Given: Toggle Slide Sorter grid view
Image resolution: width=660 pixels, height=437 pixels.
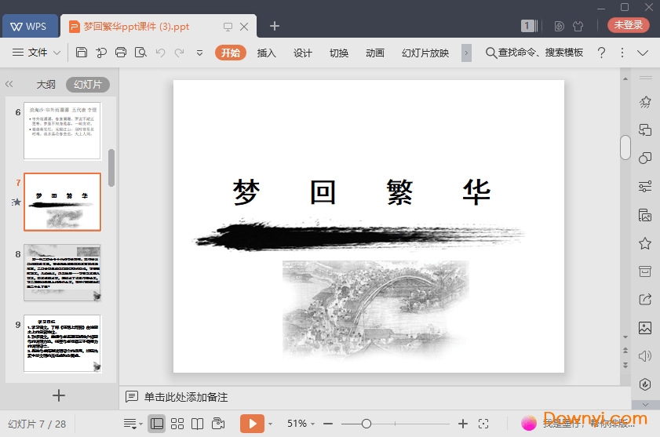Looking at the screenshot, I should [177, 424].
